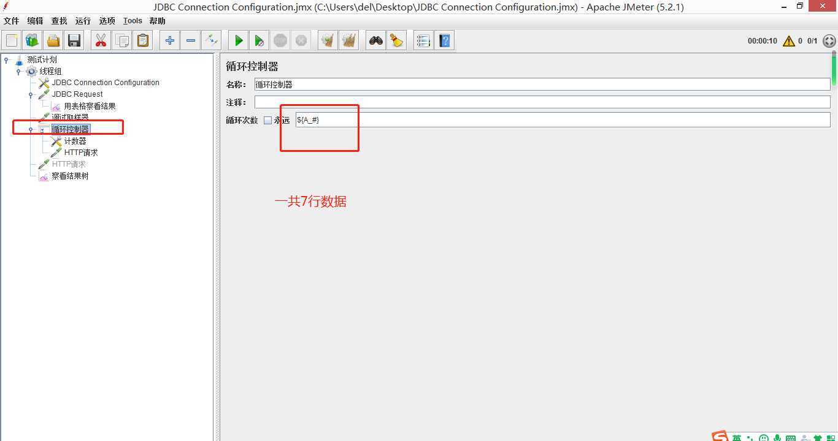Screen dimensions: 838x441
Task: Collapse the 循环控制器 node toggle
Action: tap(31, 129)
